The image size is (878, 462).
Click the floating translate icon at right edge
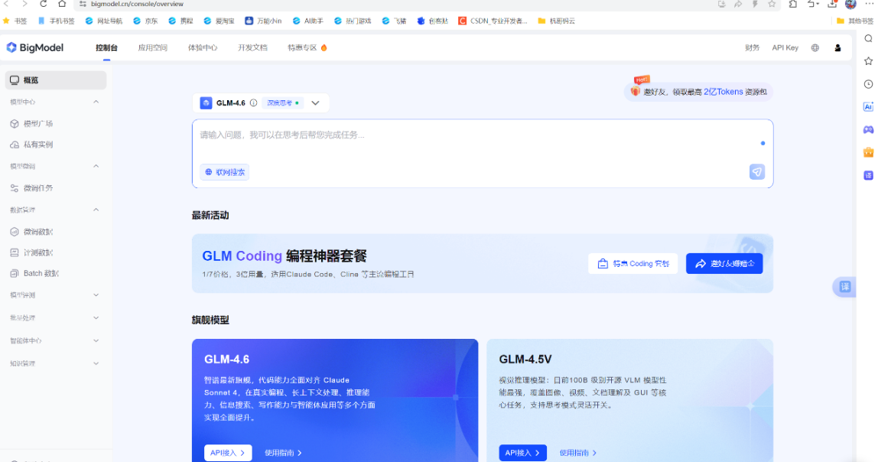pyautogui.click(x=844, y=287)
